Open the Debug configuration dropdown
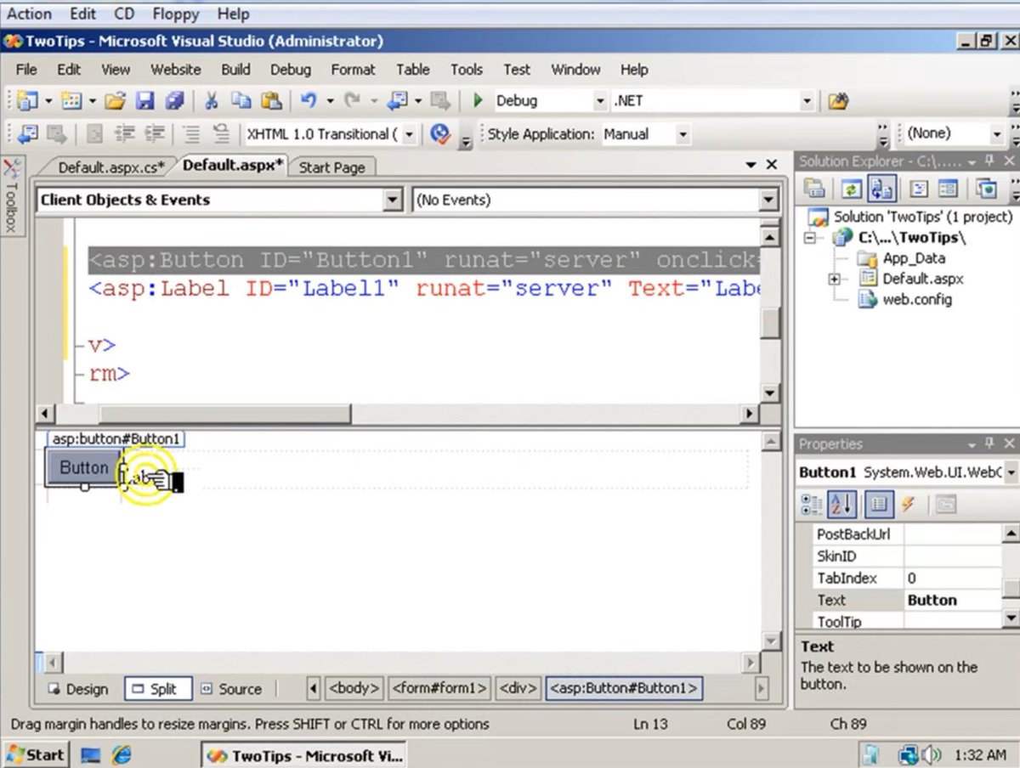 [x=601, y=100]
